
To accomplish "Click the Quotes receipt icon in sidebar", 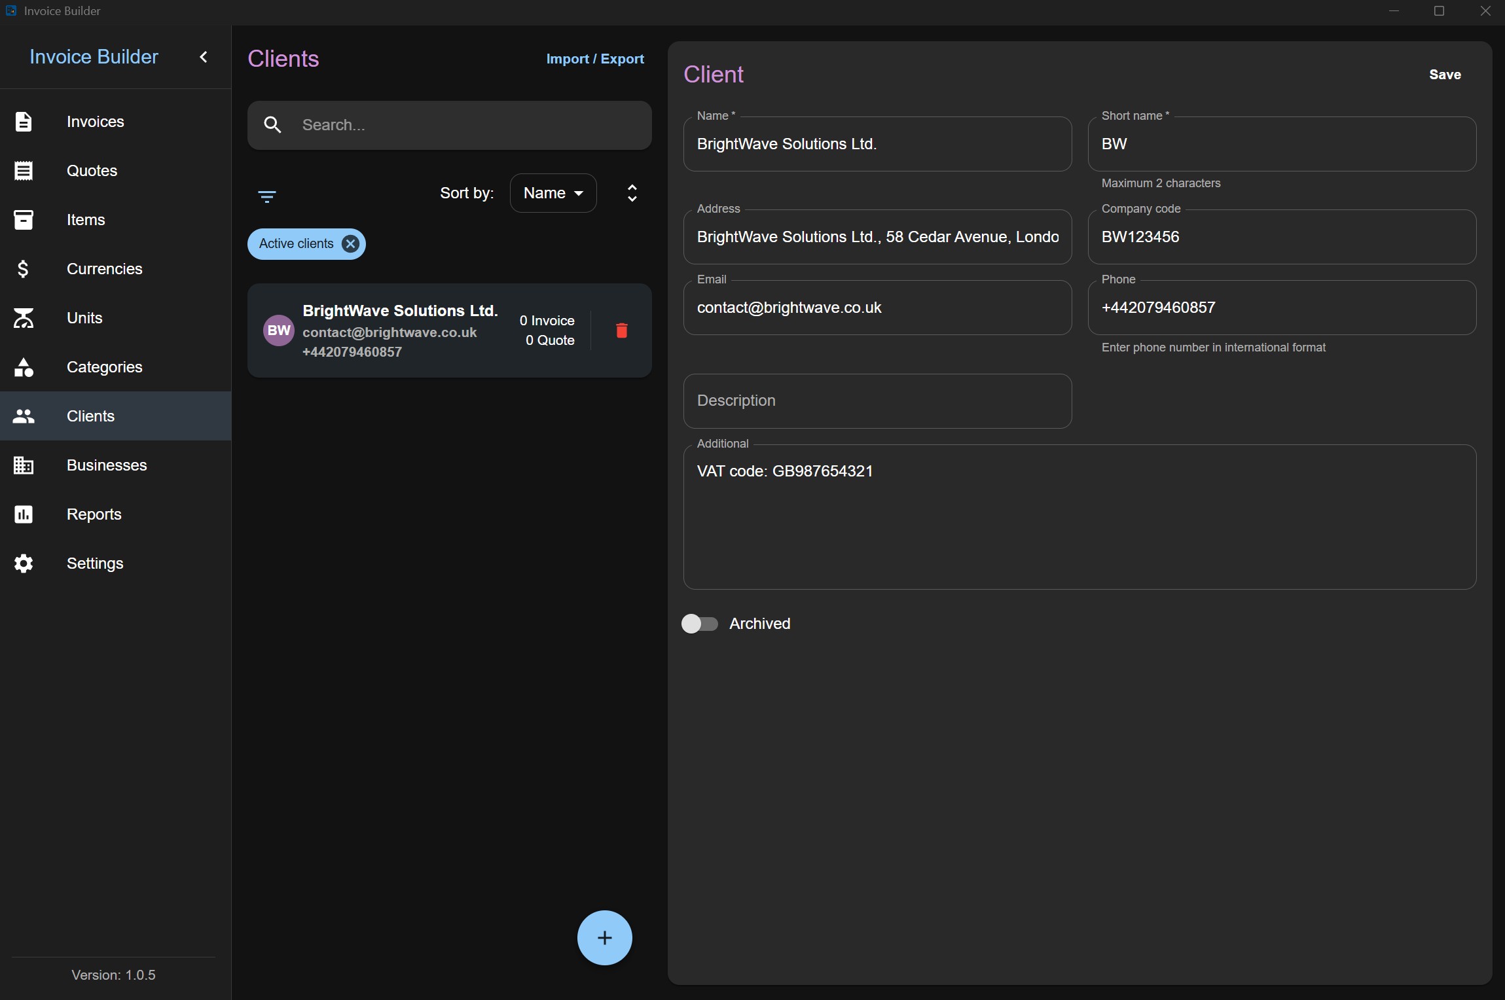I will [x=24, y=171].
